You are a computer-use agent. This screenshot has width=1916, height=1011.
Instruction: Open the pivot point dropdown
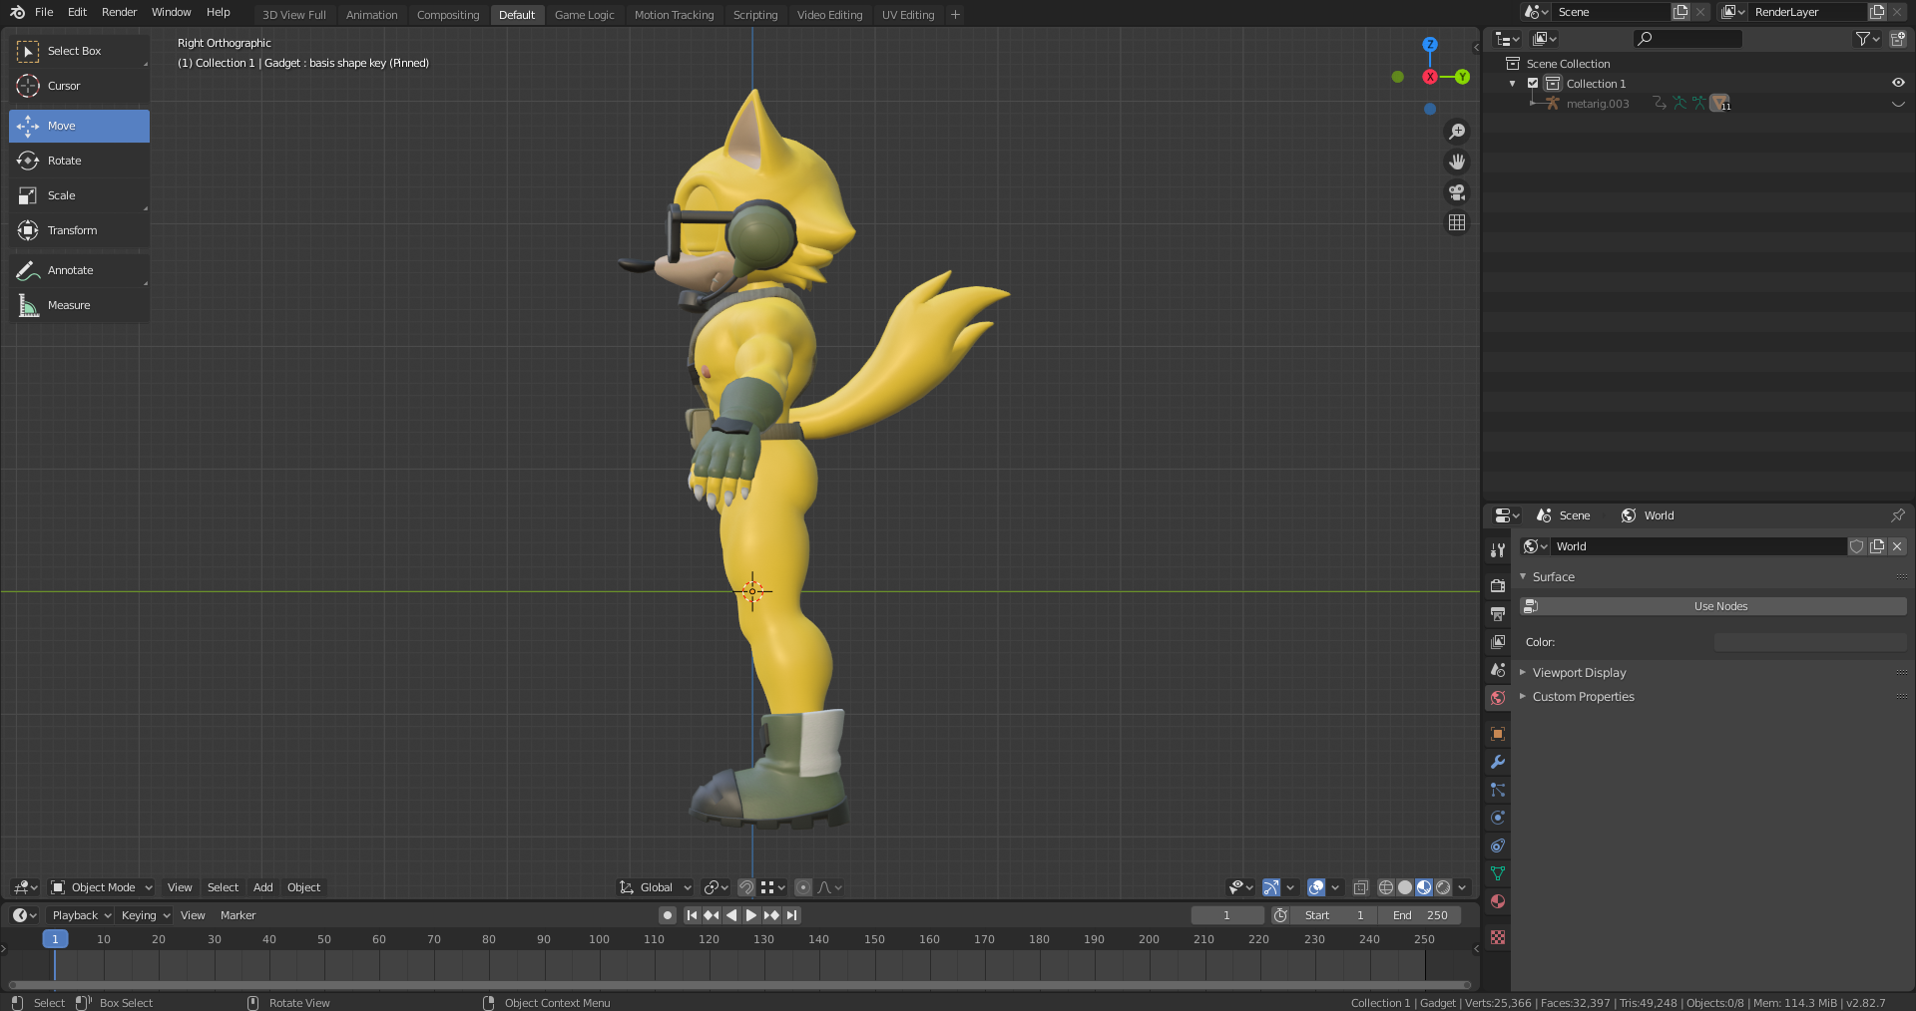(716, 887)
